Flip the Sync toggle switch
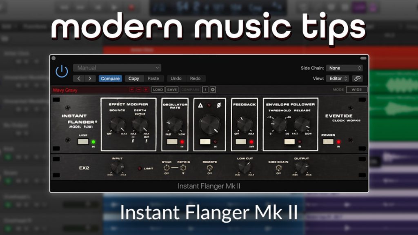This screenshot has height=235, width=418. point(167,168)
